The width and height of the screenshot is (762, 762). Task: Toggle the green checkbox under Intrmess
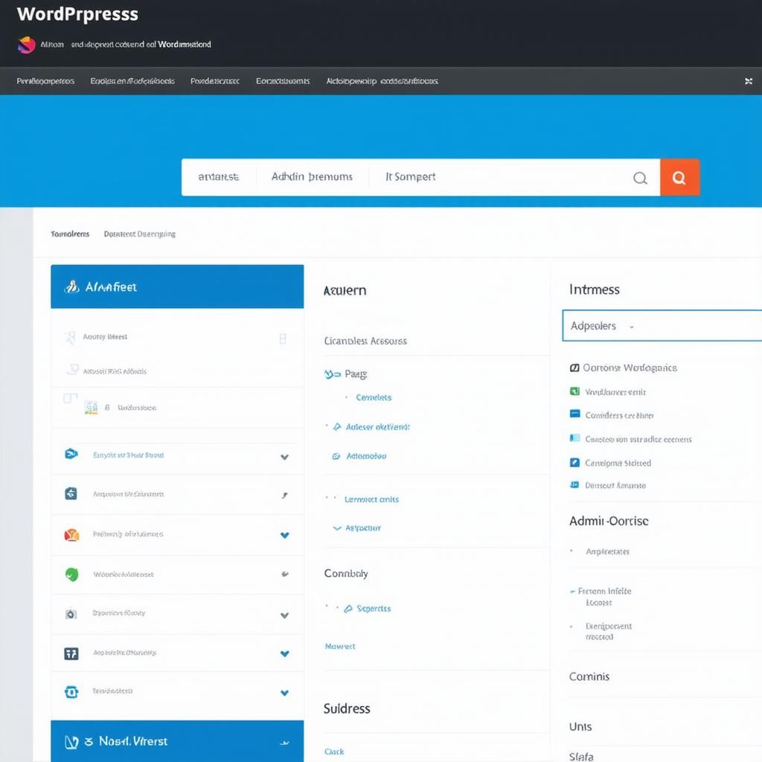coord(574,391)
